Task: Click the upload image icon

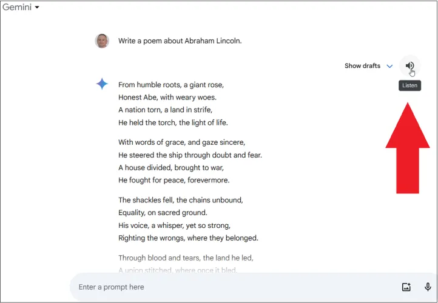Action: pos(406,287)
